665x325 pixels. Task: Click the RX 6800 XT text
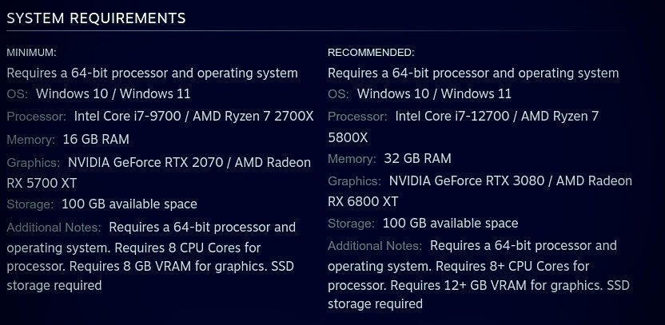click(x=363, y=201)
